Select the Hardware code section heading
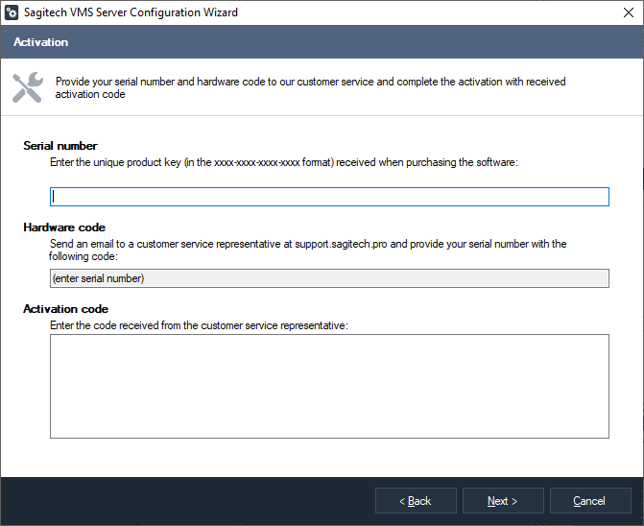Screen dimensions: 644x526 click(x=64, y=227)
